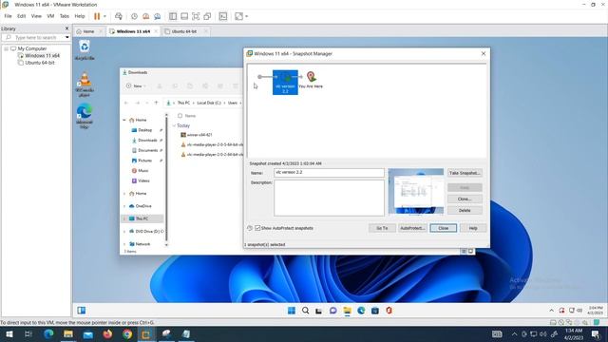608x342 pixels.
Task: Open the guest widgets taskbar icon
Action: [x=81, y=311]
